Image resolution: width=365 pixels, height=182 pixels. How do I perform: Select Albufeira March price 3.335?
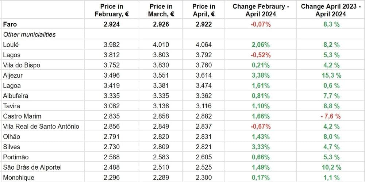pyautogui.click(x=161, y=96)
